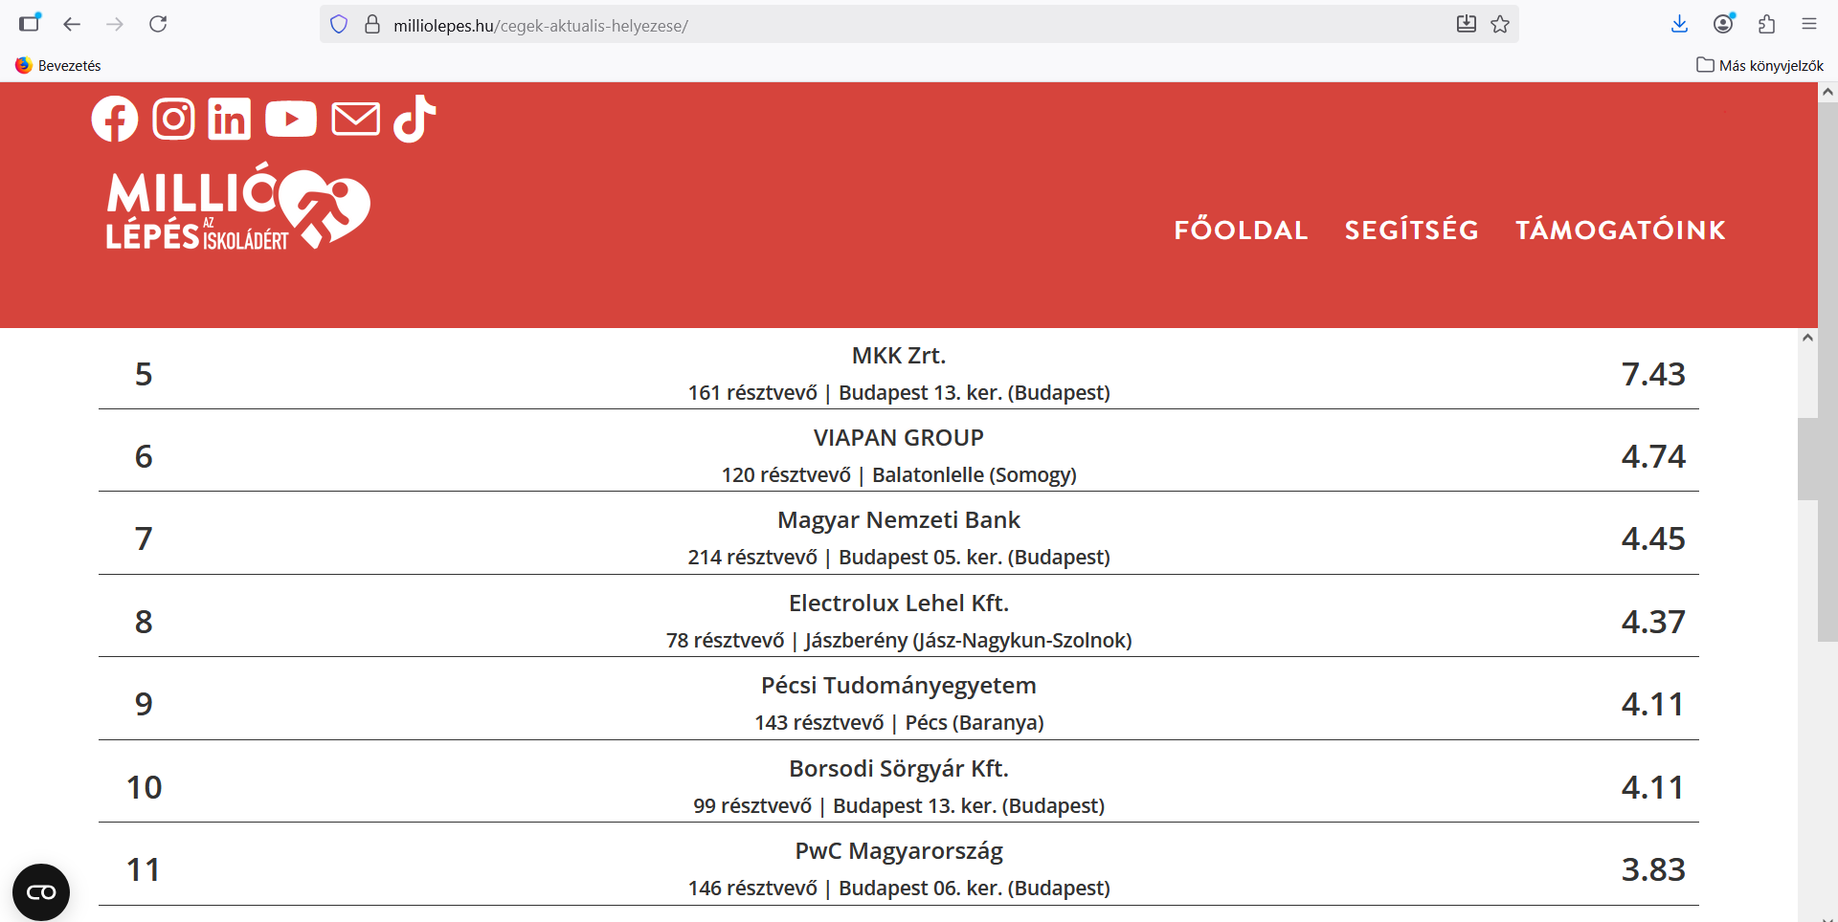Click the Bevezetés bookmark
Screen dimensions: 1838x922
pyautogui.click(x=58, y=65)
